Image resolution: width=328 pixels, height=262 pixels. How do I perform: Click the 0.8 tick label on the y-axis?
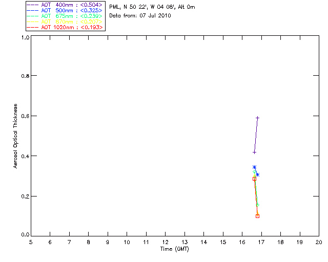coord(25,76)
